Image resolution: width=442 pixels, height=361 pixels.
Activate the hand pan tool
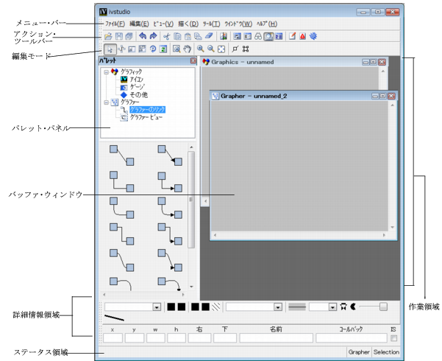pos(186,49)
